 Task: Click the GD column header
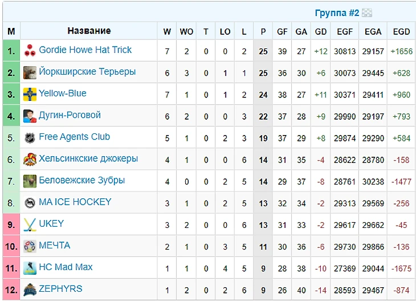321,32
